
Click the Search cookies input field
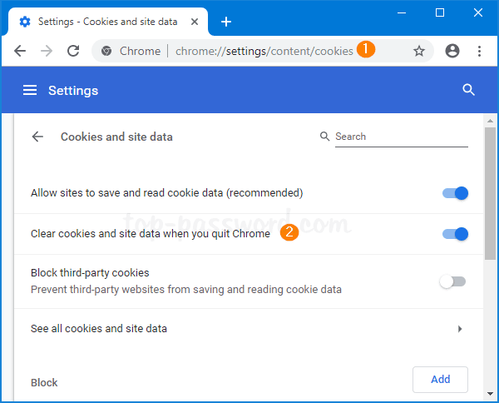click(401, 137)
